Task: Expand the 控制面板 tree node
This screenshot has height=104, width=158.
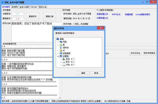Action: (58, 53)
